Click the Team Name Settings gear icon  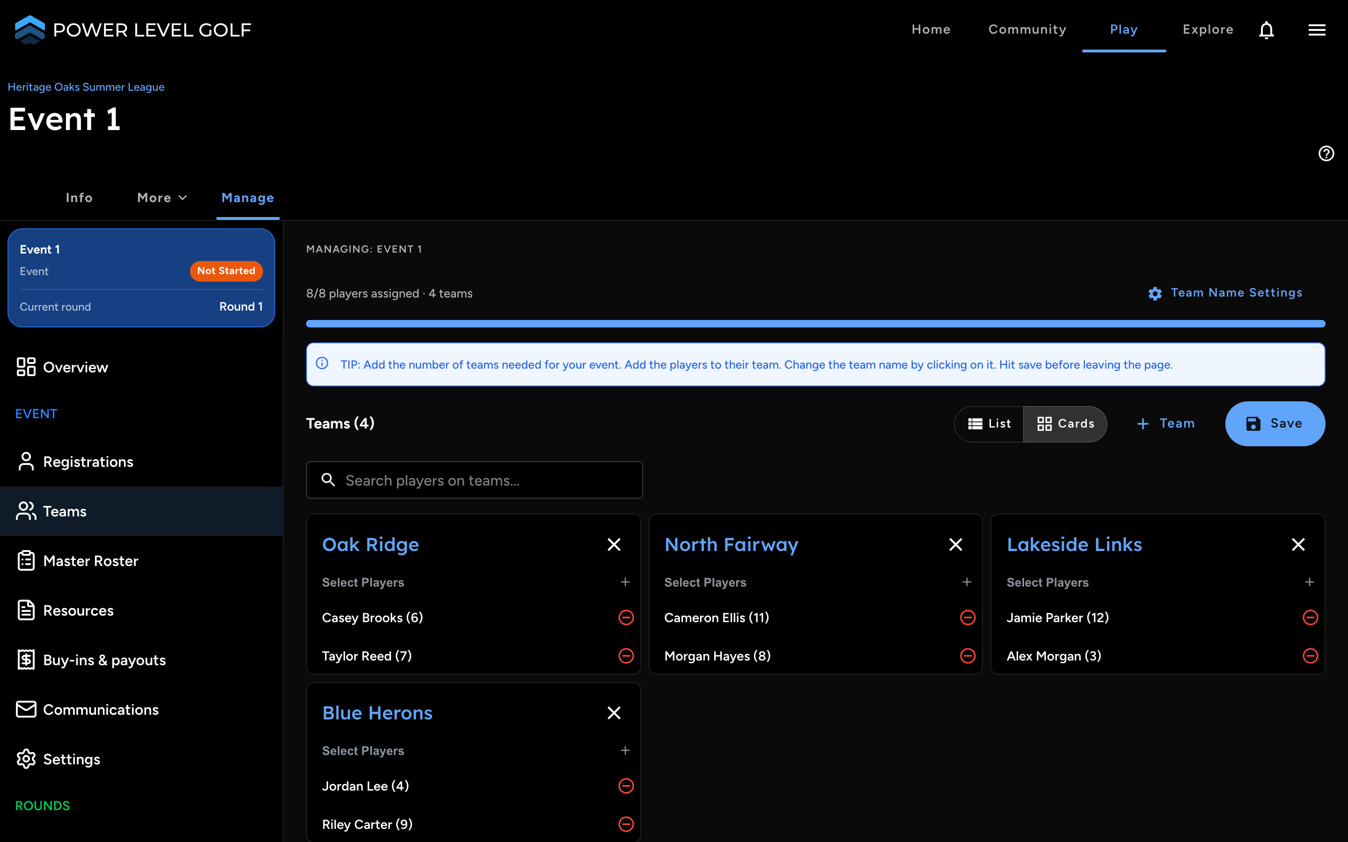pyautogui.click(x=1155, y=293)
